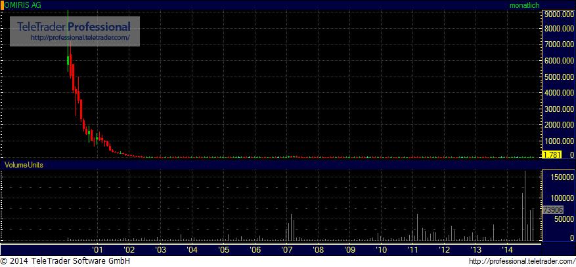Click the 1000.000 price axis label
The image size is (576, 267).
point(558,141)
